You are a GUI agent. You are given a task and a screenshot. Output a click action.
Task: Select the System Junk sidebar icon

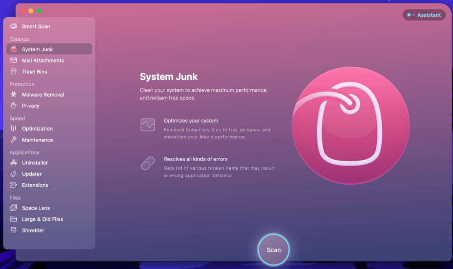[x=14, y=49]
